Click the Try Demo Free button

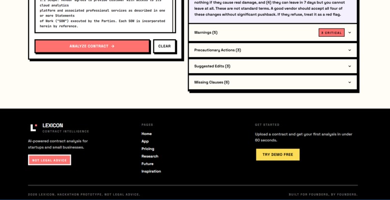(x=278, y=154)
